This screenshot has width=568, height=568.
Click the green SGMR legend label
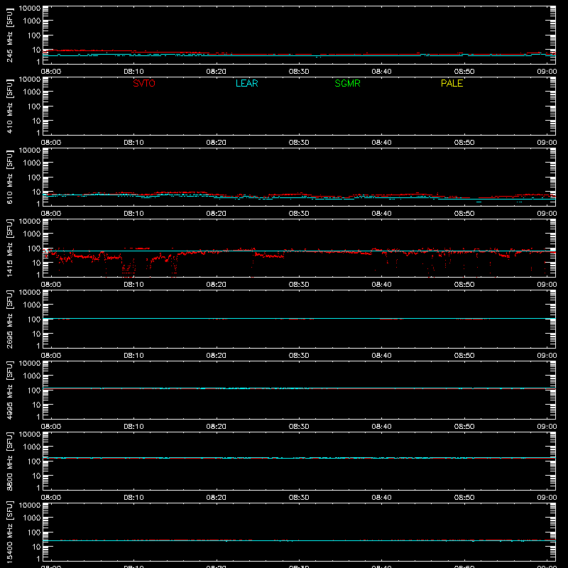[347, 83]
